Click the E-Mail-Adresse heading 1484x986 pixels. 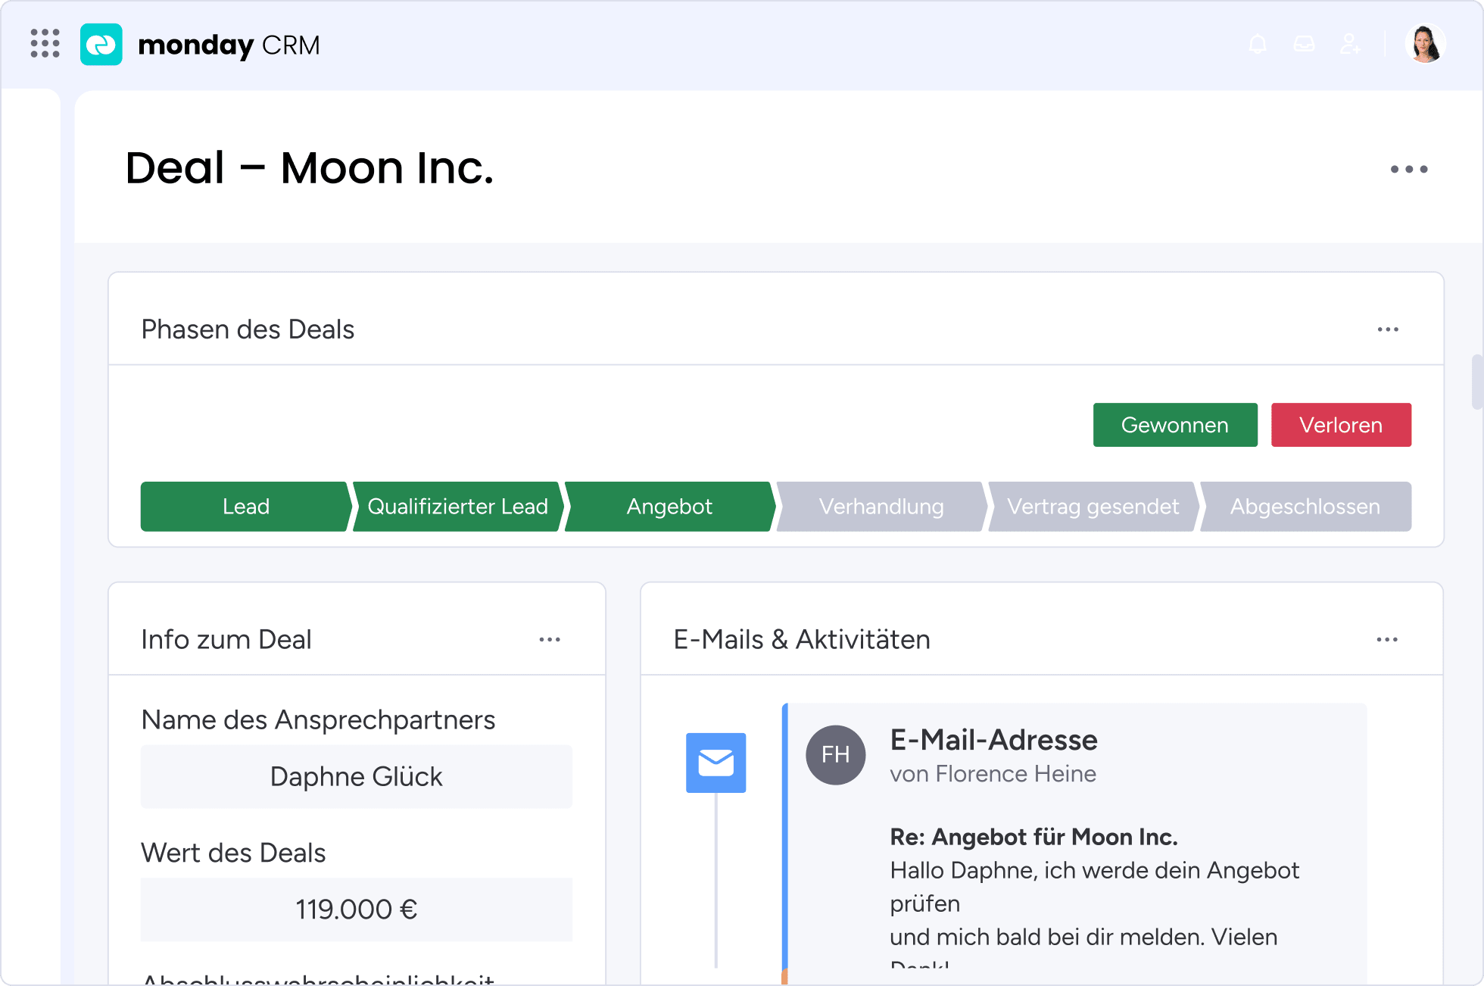993,740
